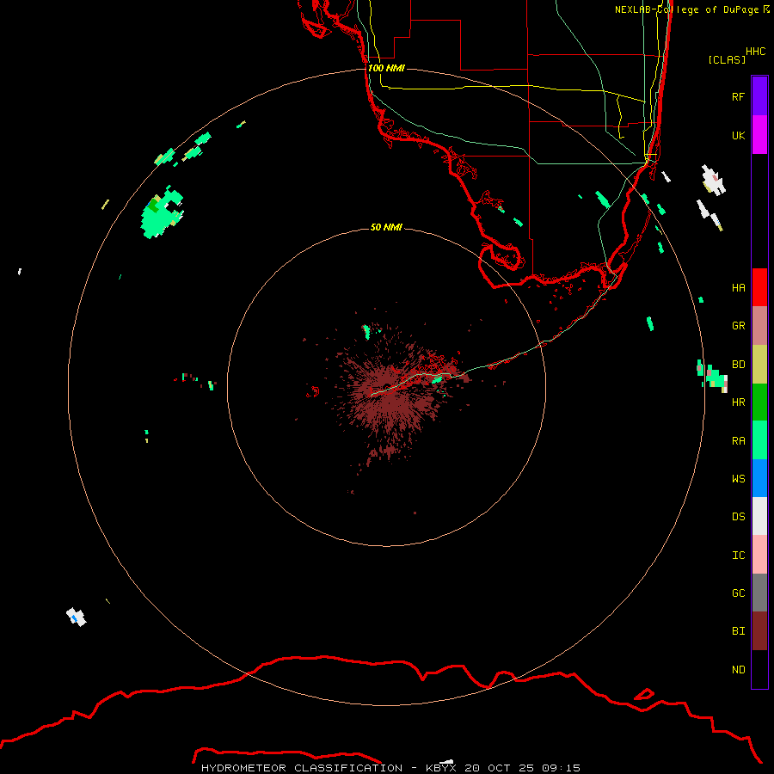The width and height of the screenshot is (774, 774).
Task: Click the ND black legend swatch
Action: 759,669
